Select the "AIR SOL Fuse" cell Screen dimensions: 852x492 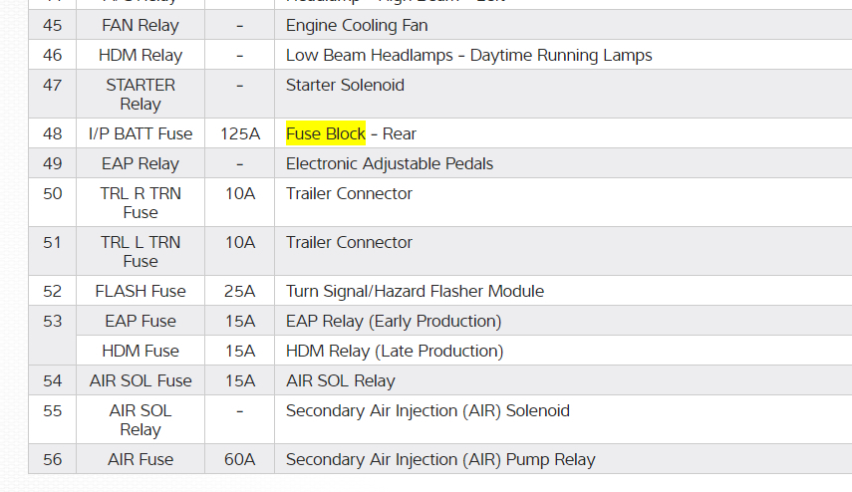point(140,380)
